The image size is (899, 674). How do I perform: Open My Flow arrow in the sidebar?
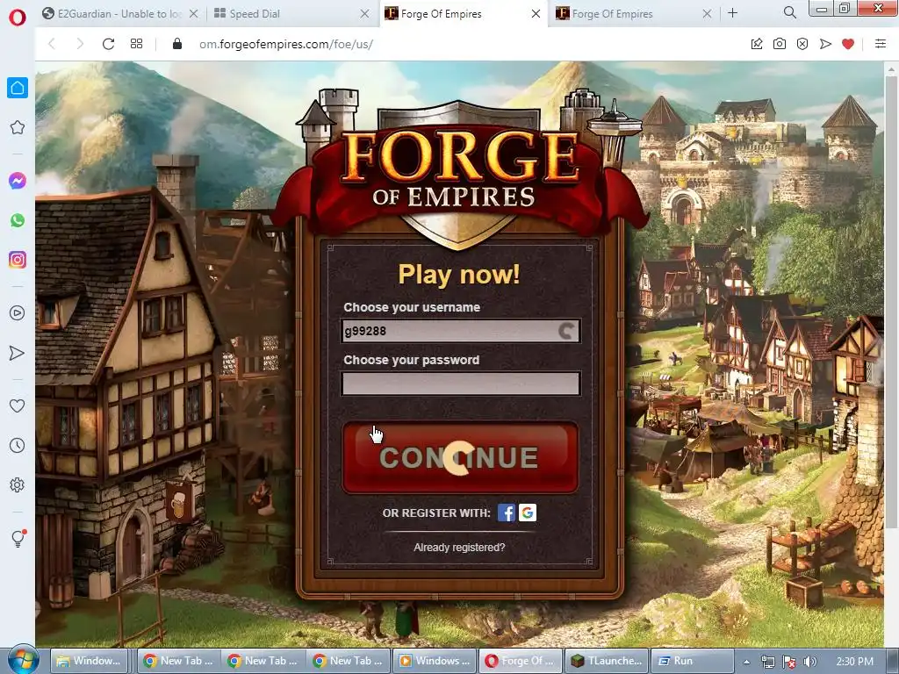tap(18, 353)
